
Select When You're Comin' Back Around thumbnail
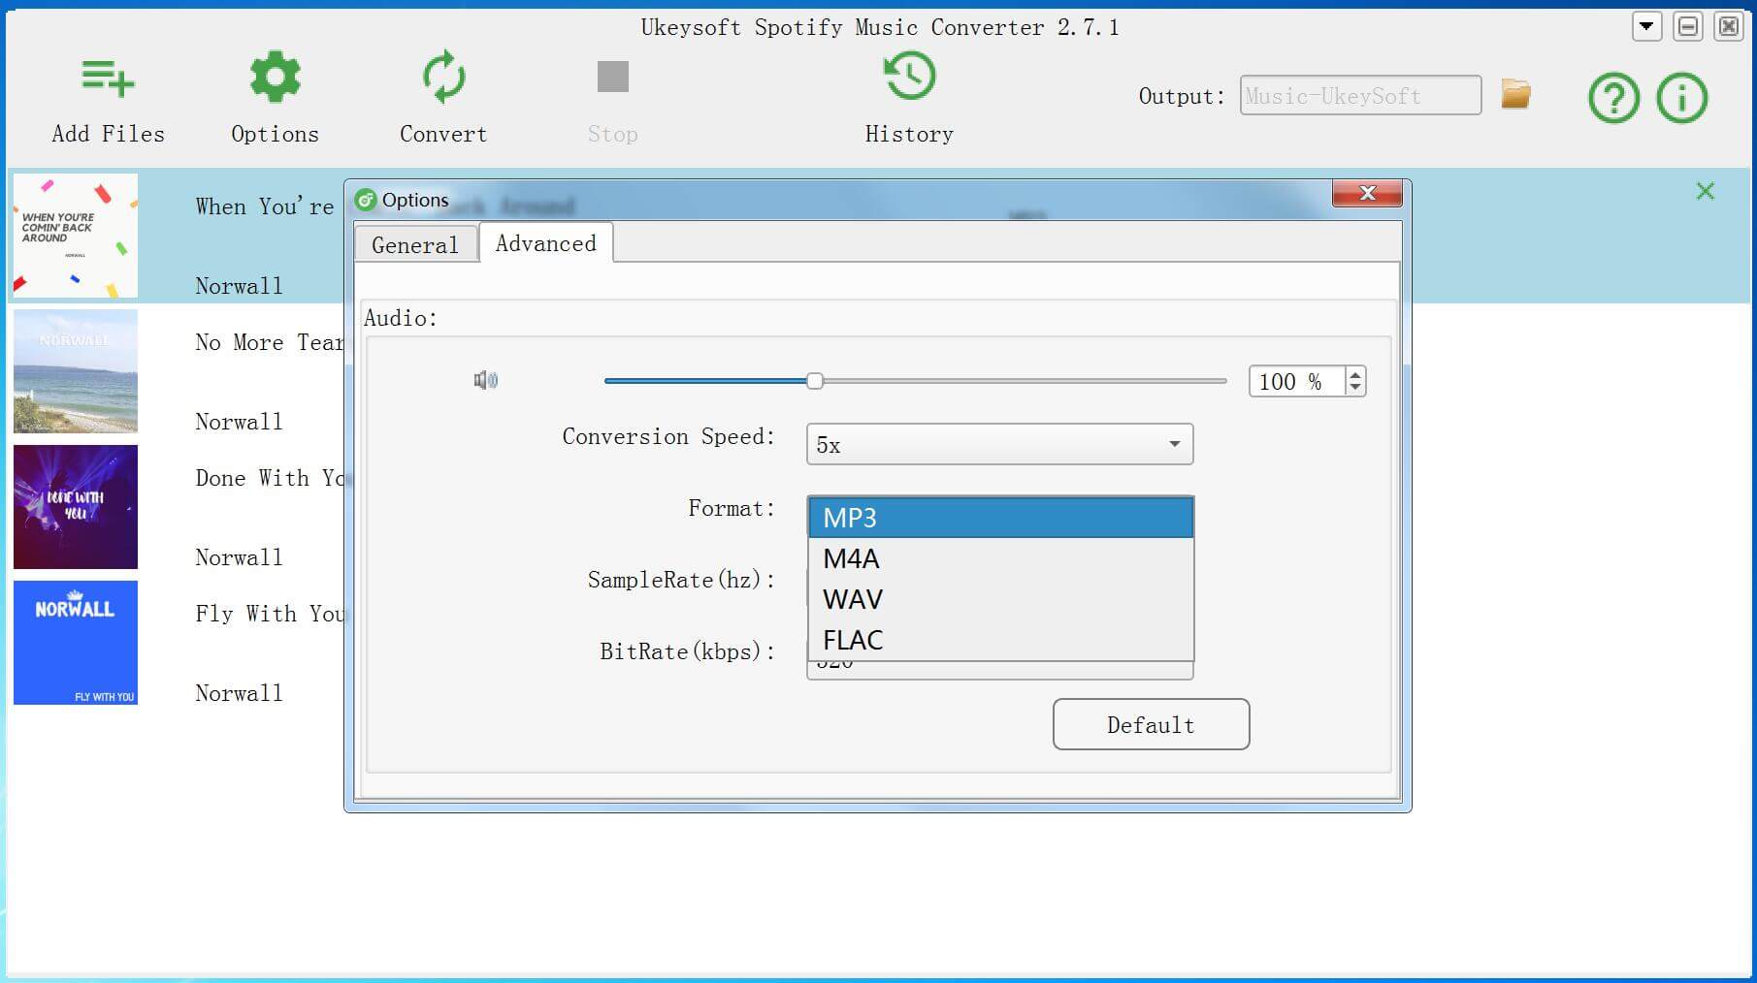(x=76, y=236)
